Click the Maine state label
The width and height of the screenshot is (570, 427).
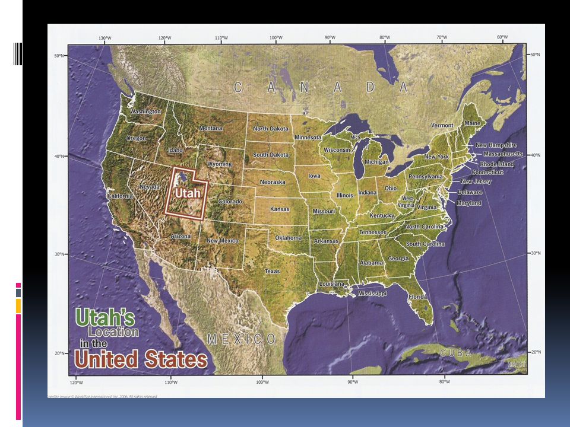(472, 123)
